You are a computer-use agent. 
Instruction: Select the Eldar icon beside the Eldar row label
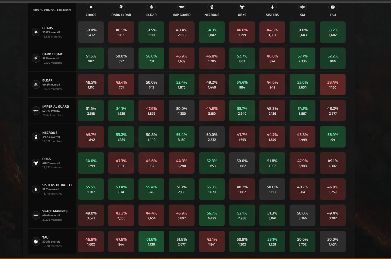[36, 84]
